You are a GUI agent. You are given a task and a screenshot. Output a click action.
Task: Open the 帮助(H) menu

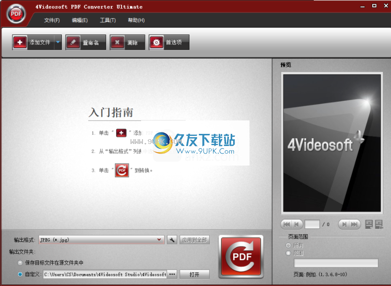(x=136, y=20)
